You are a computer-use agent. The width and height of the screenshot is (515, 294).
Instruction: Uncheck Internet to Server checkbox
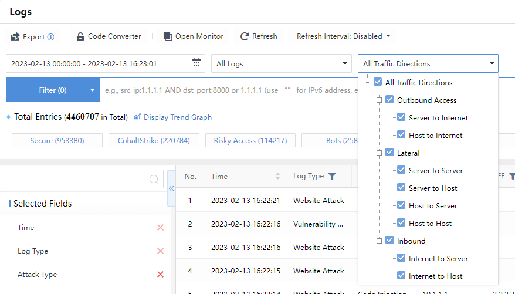(401, 258)
